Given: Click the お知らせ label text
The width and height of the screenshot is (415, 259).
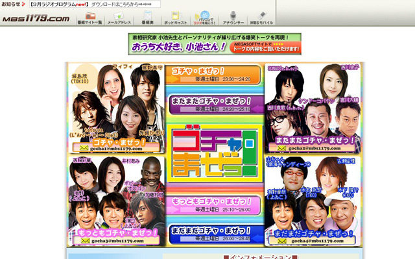Looking at the screenshot, I should [x=11, y=4].
